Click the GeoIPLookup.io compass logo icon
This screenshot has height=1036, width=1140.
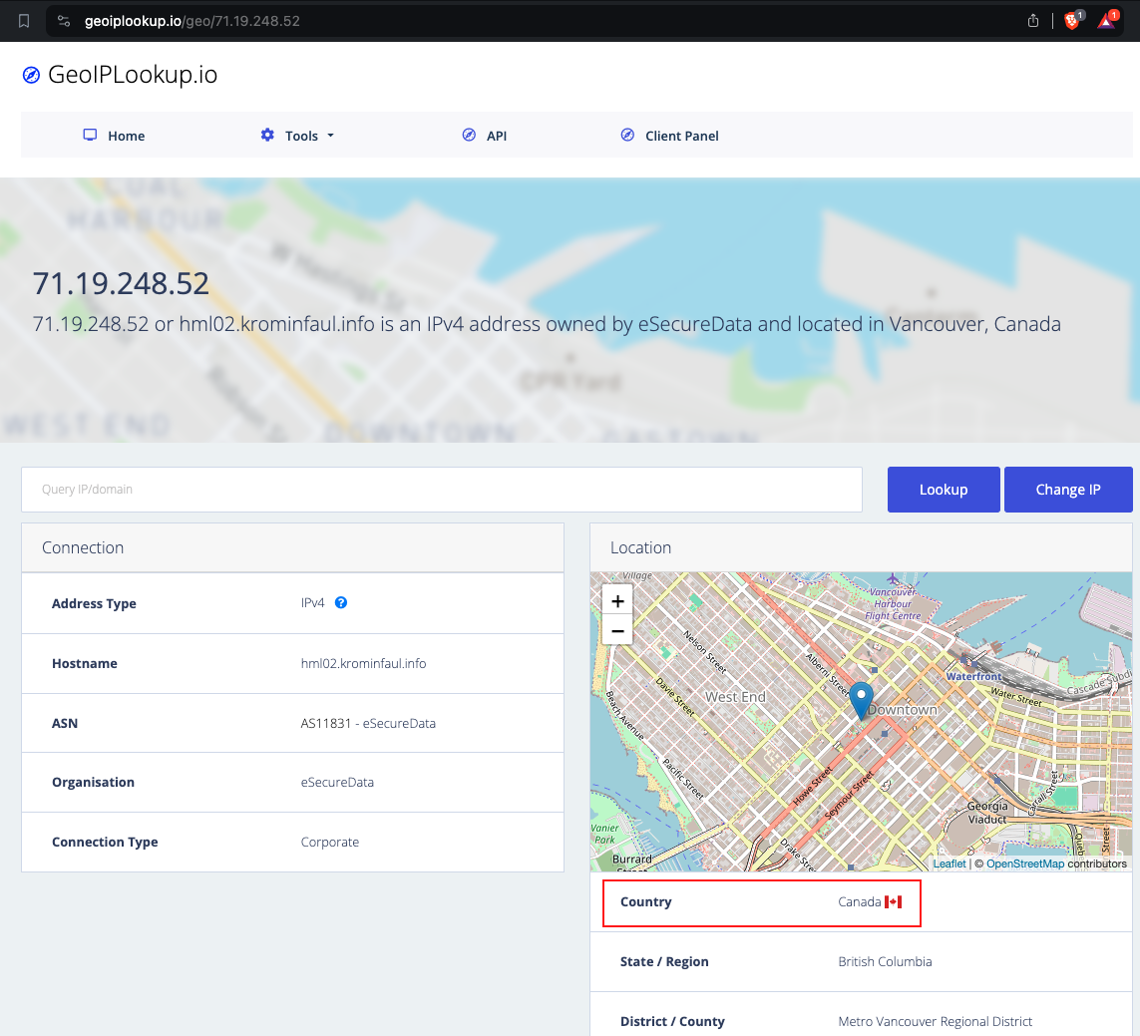pos(32,75)
